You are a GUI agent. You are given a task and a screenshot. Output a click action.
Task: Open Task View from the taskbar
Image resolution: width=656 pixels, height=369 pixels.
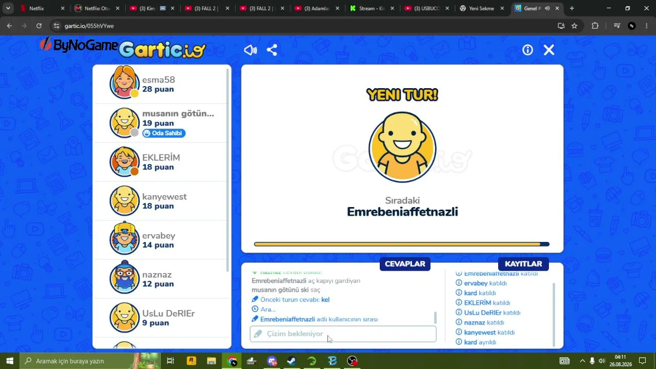pos(171,361)
